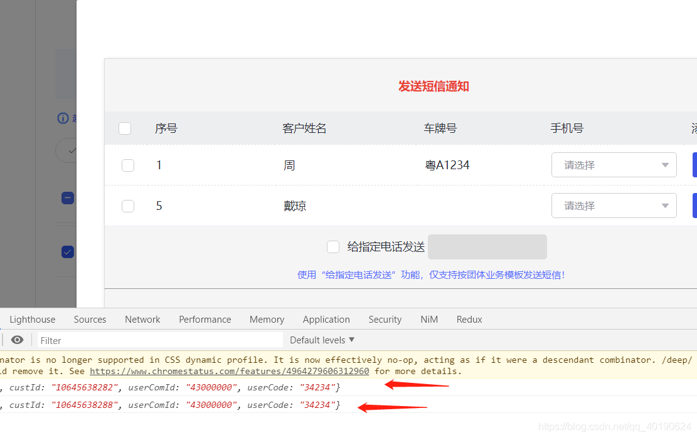This screenshot has height=438, width=697.
Task: Switch to the Memory tab
Action: tap(267, 319)
